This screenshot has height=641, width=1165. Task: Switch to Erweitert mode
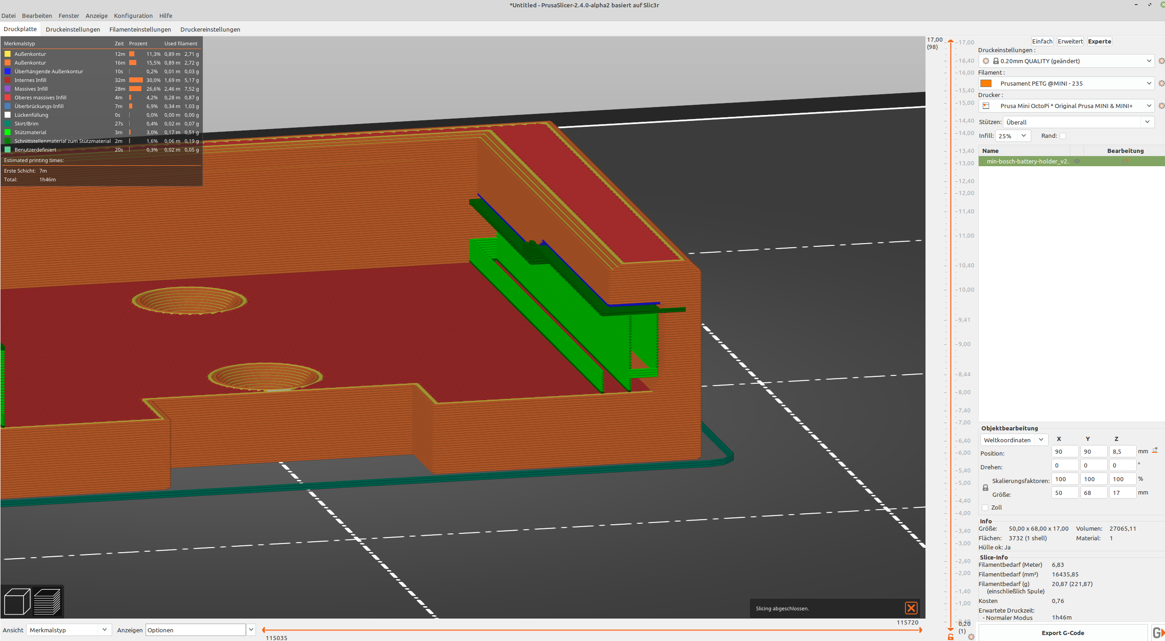click(x=1070, y=41)
